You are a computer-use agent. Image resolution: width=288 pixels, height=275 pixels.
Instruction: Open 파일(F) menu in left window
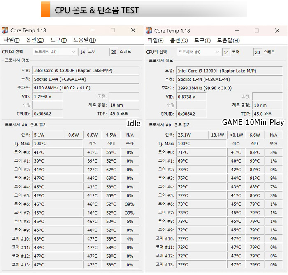click(11, 40)
